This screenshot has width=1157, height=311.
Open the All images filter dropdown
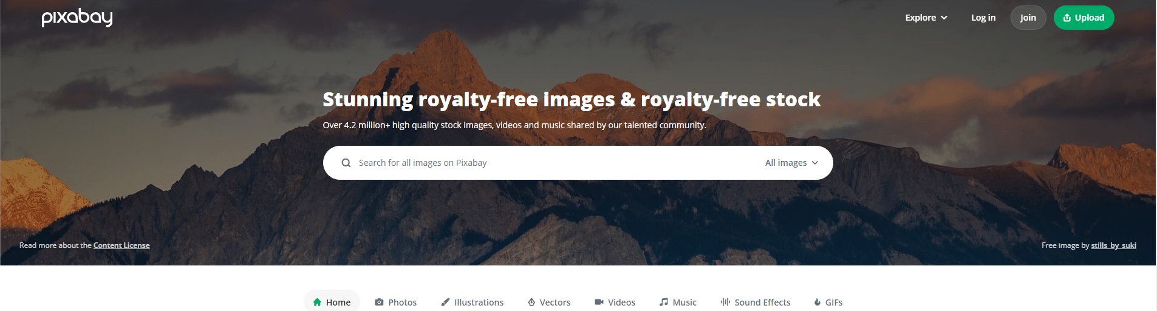pos(792,163)
